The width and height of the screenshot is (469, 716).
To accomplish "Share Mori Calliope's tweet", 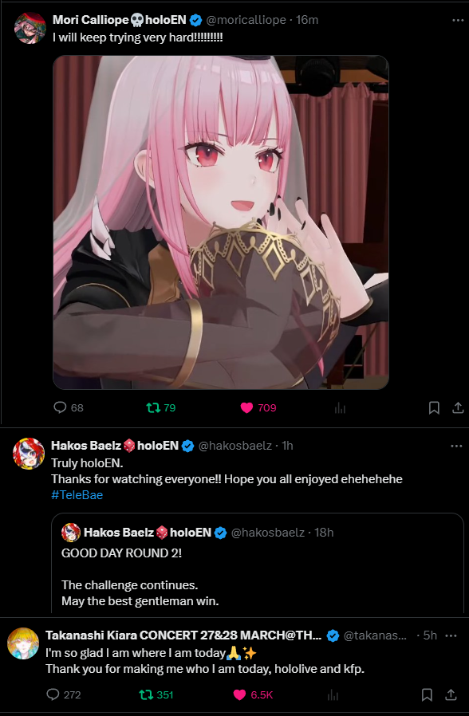I will point(458,407).
